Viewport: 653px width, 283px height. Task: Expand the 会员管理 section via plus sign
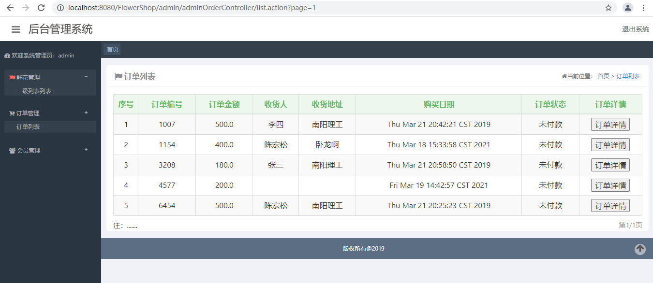point(86,150)
